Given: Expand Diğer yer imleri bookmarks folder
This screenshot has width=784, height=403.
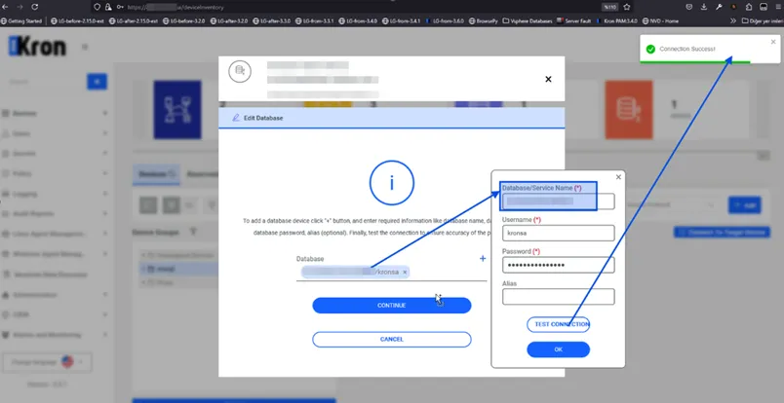Looking at the screenshot, I should coord(762,21).
